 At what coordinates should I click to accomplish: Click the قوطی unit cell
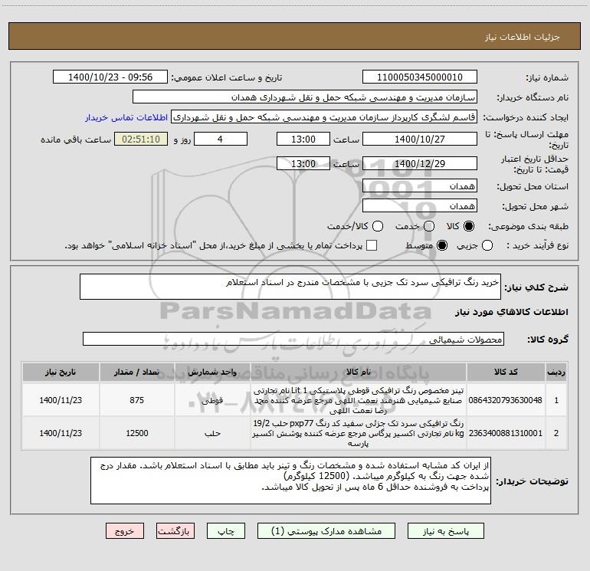(x=212, y=400)
